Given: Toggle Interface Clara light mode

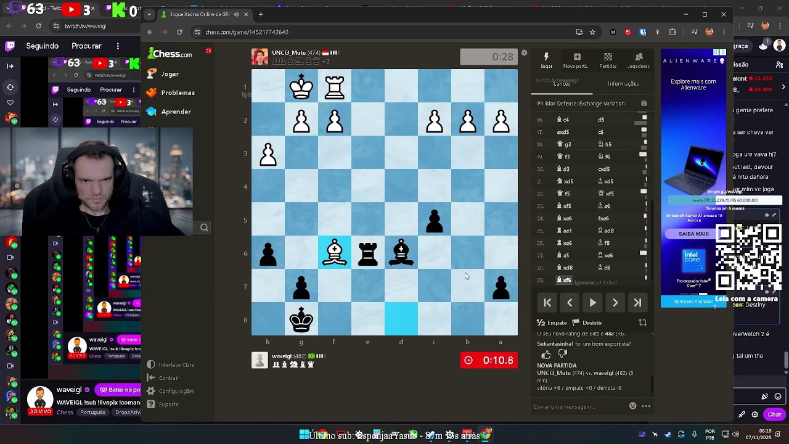Looking at the screenshot, I should coord(171,365).
